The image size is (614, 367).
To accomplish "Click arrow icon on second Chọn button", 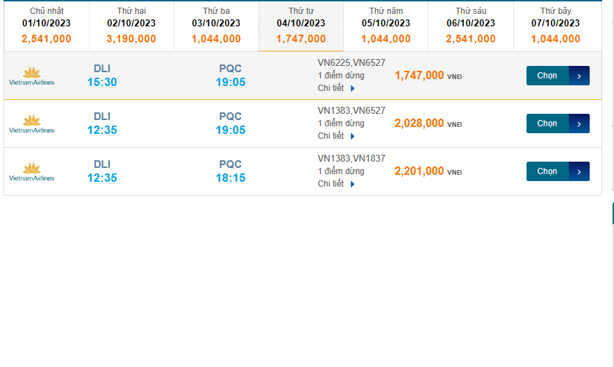I will 579,123.
